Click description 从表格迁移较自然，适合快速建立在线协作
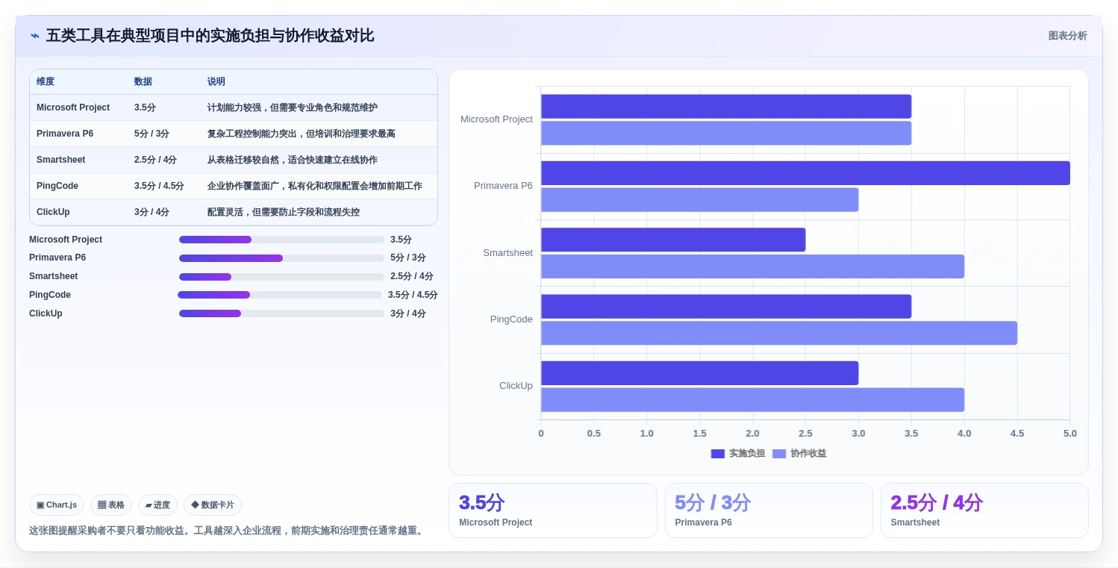The height and width of the screenshot is (568, 1118). (x=293, y=160)
